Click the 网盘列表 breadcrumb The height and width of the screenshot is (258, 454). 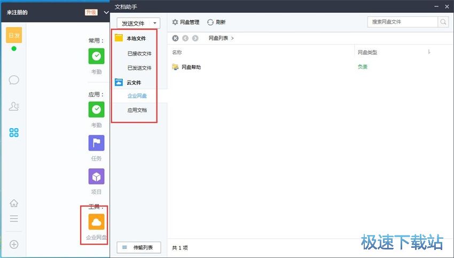tap(218, 38)
